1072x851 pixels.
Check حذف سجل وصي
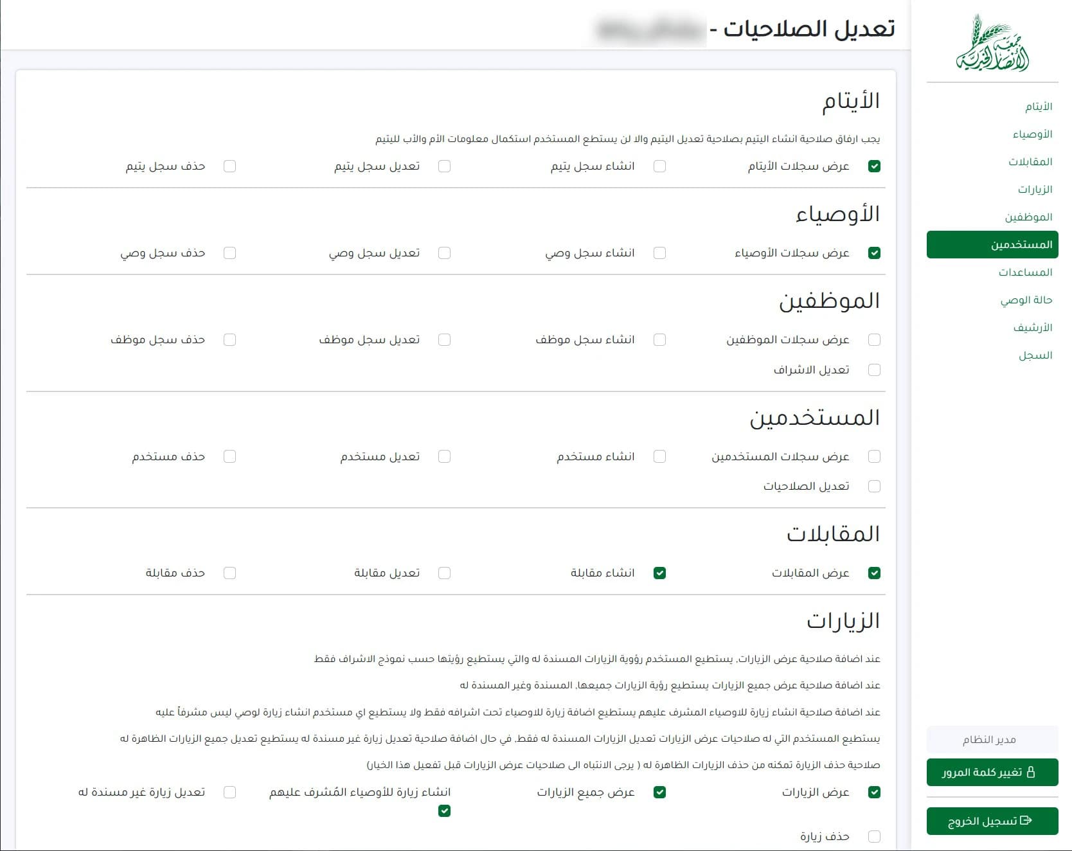pos(229,253)
